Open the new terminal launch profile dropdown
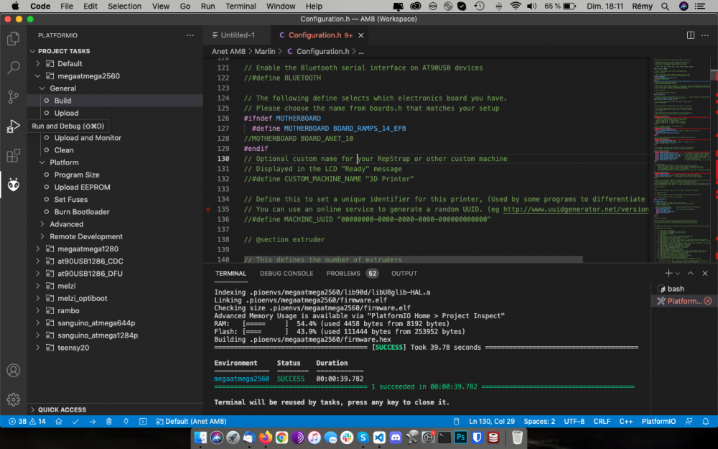 pyautogui.click(x=677, y=274)
